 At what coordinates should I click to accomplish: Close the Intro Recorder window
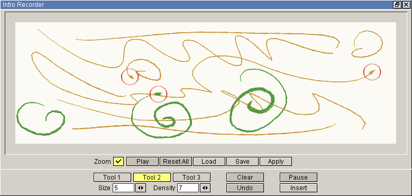pyautogui.click(x=406, y=5)
